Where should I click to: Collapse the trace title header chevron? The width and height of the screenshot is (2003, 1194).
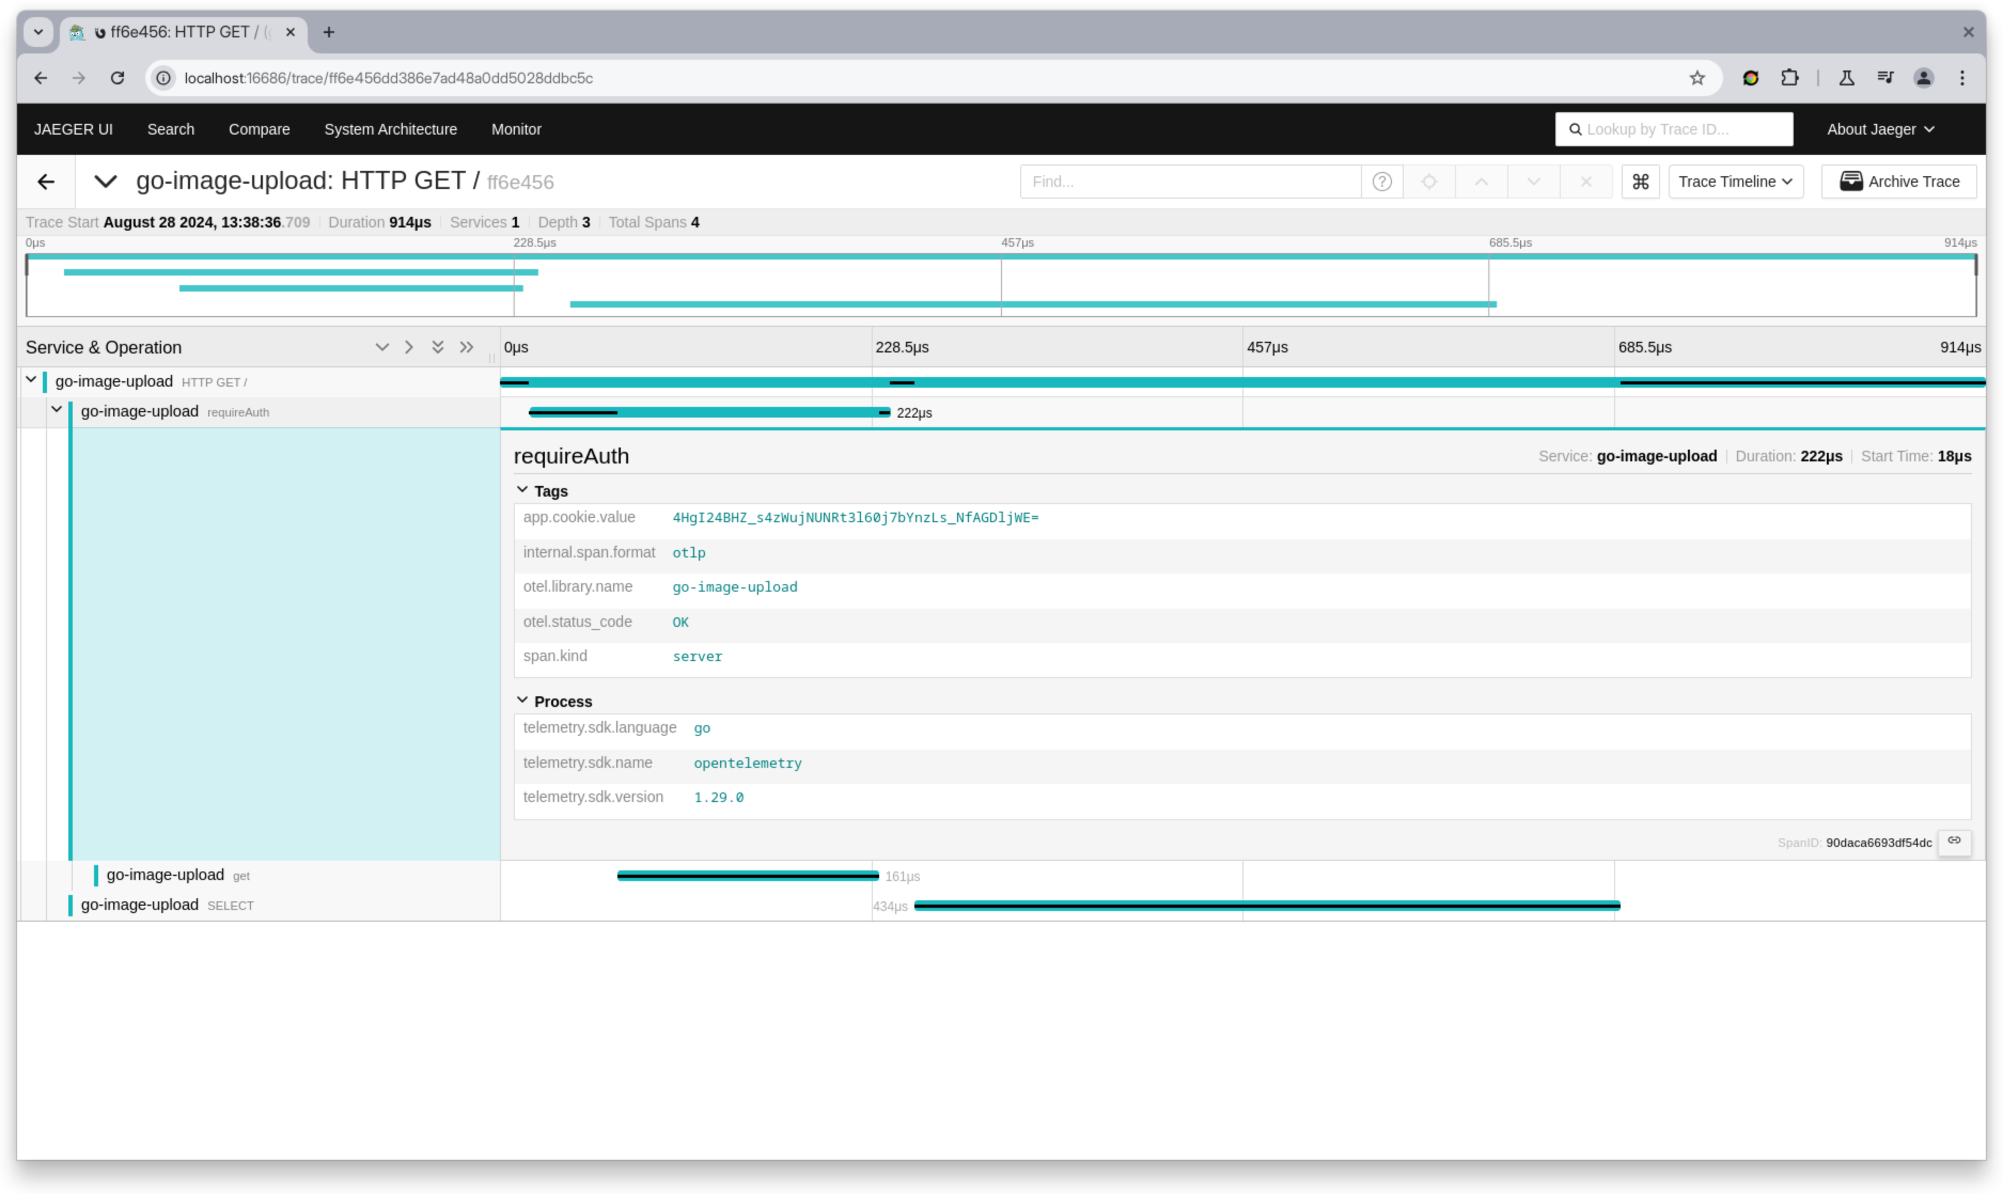click(105, 181)
